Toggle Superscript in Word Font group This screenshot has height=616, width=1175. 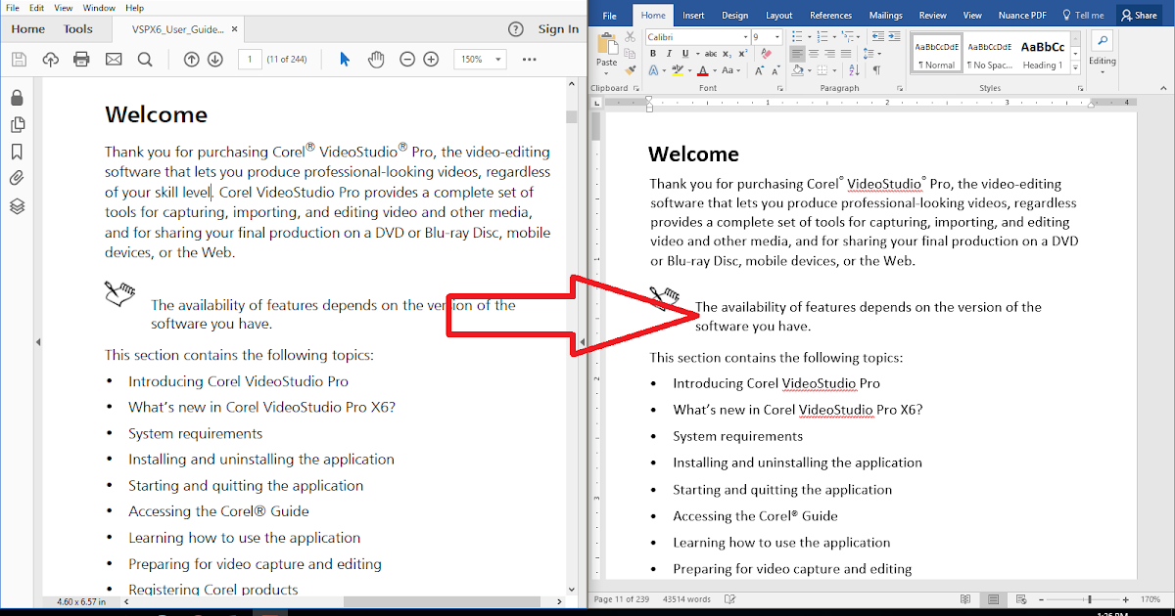pos(743,54)
